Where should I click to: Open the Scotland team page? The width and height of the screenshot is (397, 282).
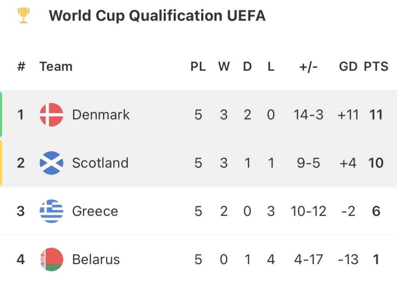click(x=100, y=163)
